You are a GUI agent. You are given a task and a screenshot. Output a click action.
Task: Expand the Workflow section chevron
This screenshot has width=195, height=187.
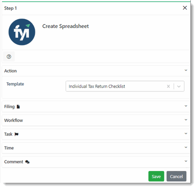click(x=186, y=120)
